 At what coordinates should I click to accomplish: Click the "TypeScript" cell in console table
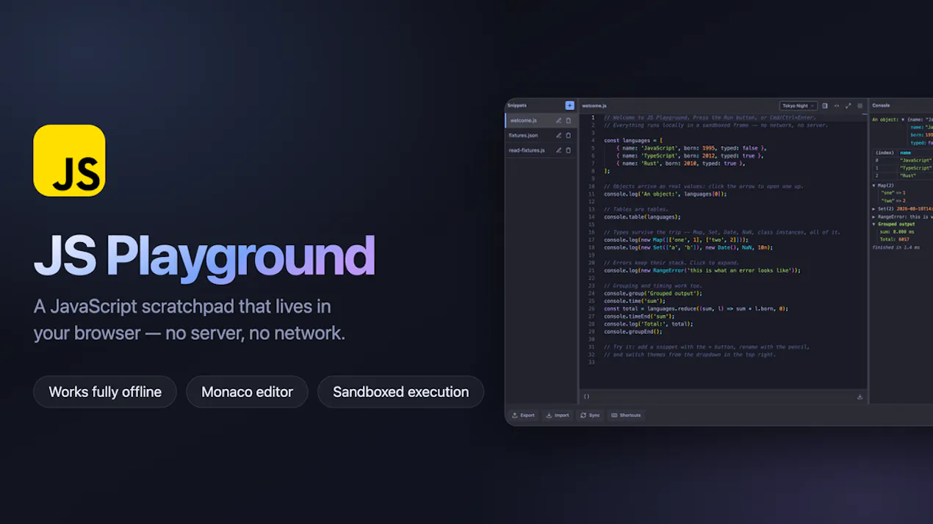(x=915, y=167)
